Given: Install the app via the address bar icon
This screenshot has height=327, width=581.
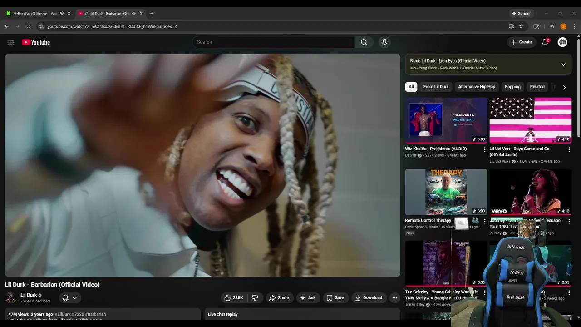Looking at the screenshot, I should [511, 26].
